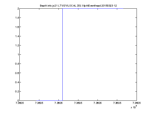Viewport: 151px width, 113px height.
Task: Select the y-axis tick label 1
Action: tap(18, 55)
